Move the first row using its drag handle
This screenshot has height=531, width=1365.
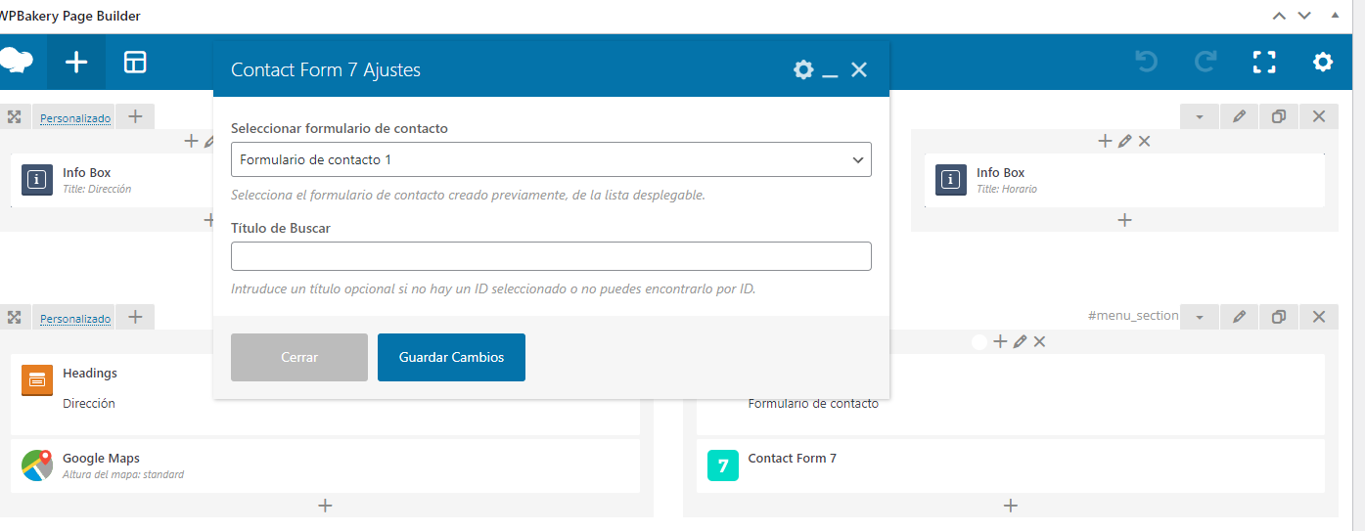pos(15,116)
